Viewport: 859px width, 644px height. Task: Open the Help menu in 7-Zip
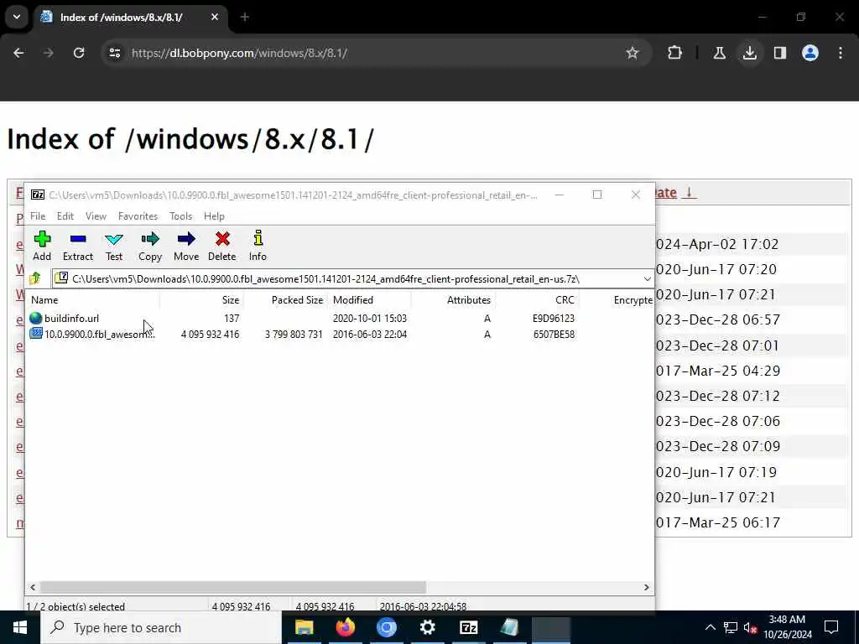coord(214,216)
